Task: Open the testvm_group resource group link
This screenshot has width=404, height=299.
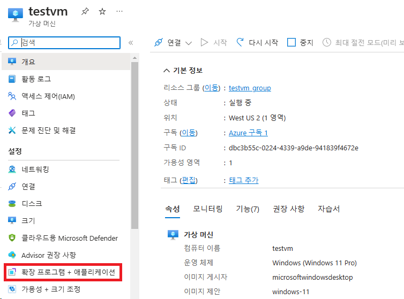Action: tap(250, 88)
